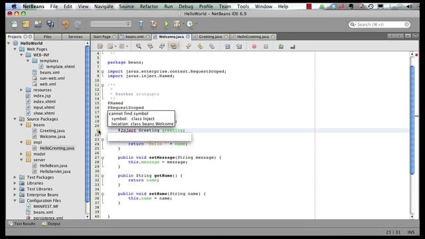Collapse the Web Pages folder

15,49
